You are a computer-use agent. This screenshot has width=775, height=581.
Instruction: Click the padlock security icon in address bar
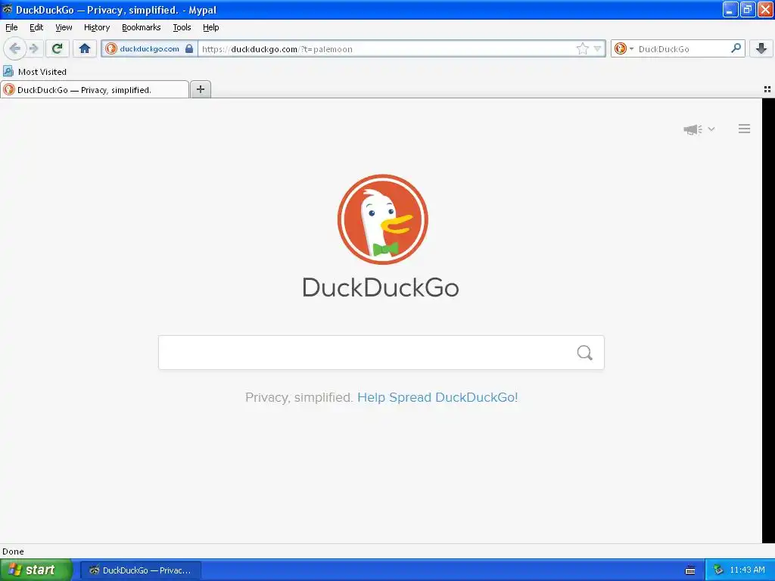[x=188, y=48]
